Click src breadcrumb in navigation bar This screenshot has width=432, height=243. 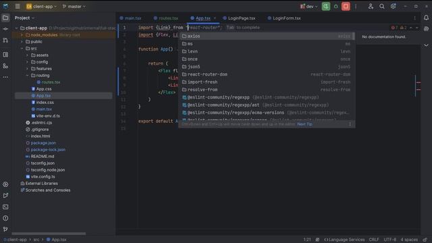[36, 240]
